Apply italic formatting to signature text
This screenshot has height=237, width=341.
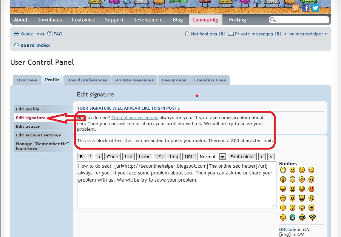89,156
